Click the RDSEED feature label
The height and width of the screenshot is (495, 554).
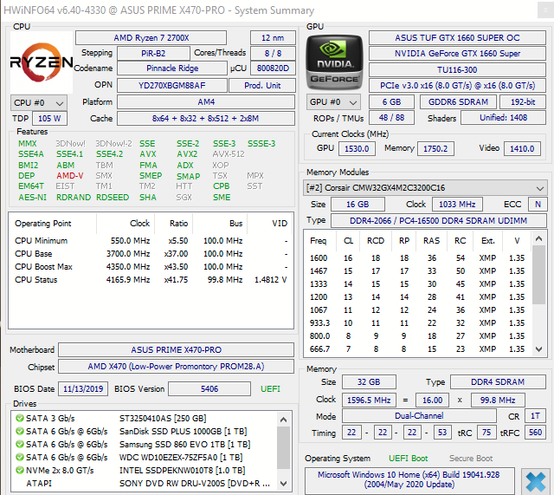coord(113,198)
